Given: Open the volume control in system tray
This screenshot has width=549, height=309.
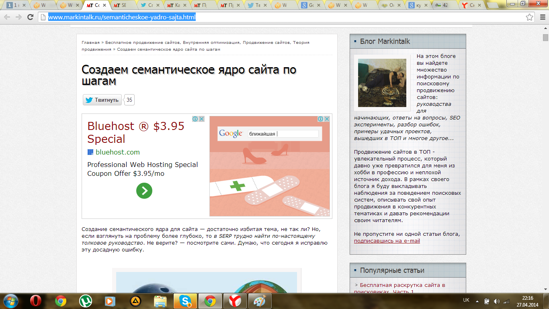Looking at the screenshot, I should [496, 301].
